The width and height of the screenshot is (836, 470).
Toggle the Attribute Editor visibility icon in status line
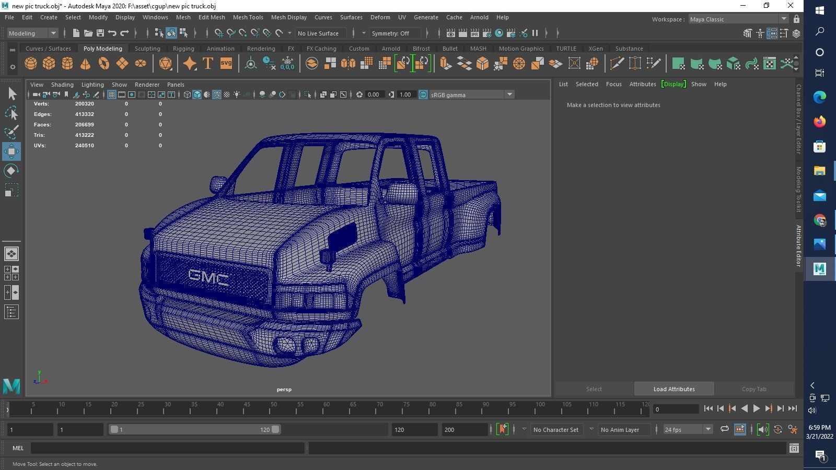click(x=772, y=33)
